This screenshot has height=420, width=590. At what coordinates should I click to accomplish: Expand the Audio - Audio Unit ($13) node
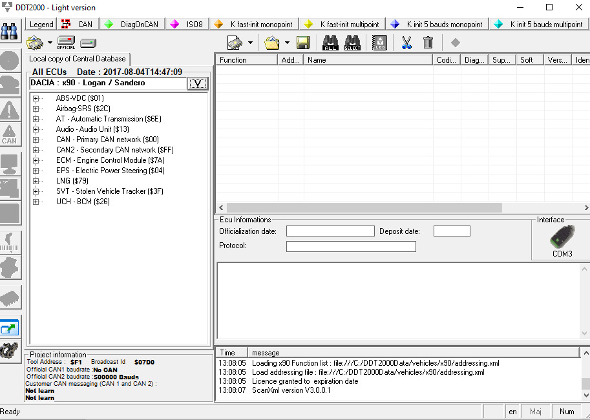click(x=36, y=129)
